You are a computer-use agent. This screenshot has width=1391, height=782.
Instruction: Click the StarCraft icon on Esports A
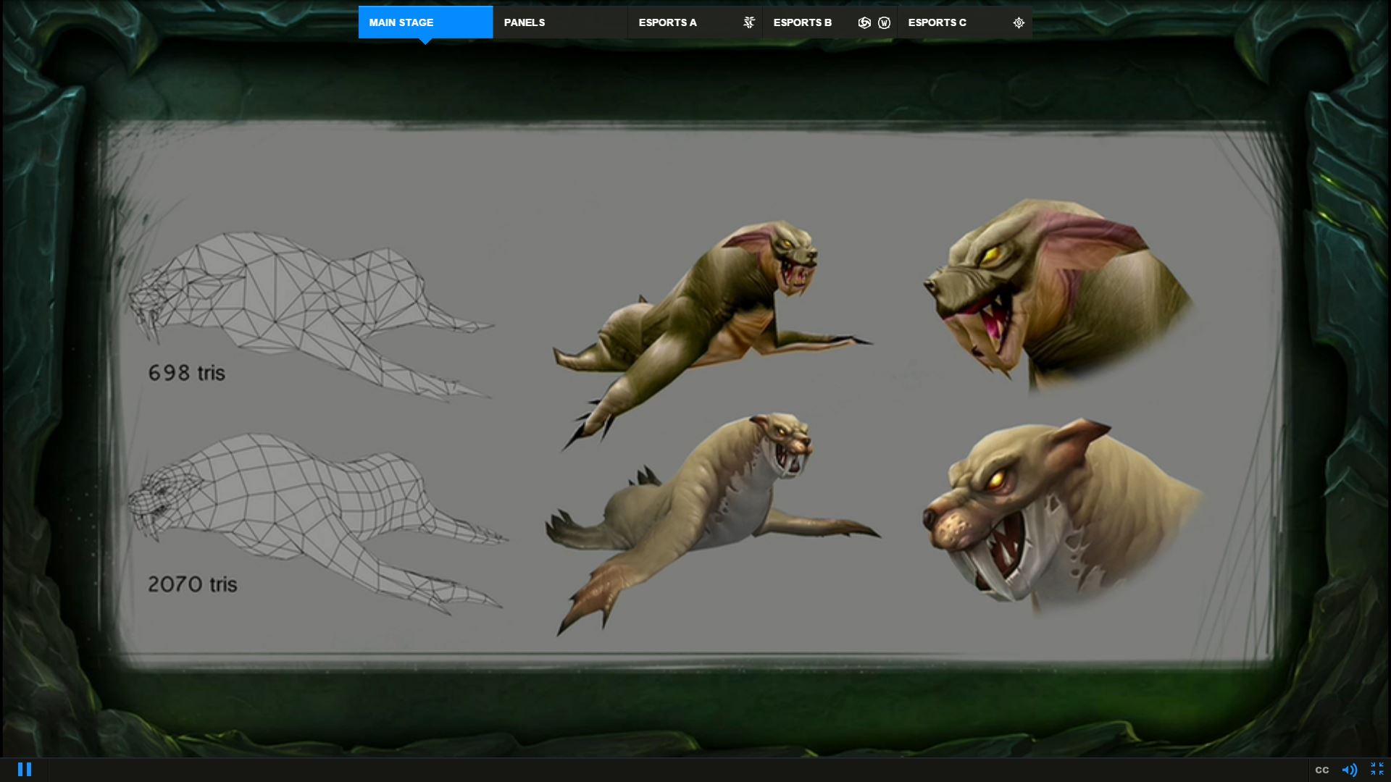(x=748, y=22)
